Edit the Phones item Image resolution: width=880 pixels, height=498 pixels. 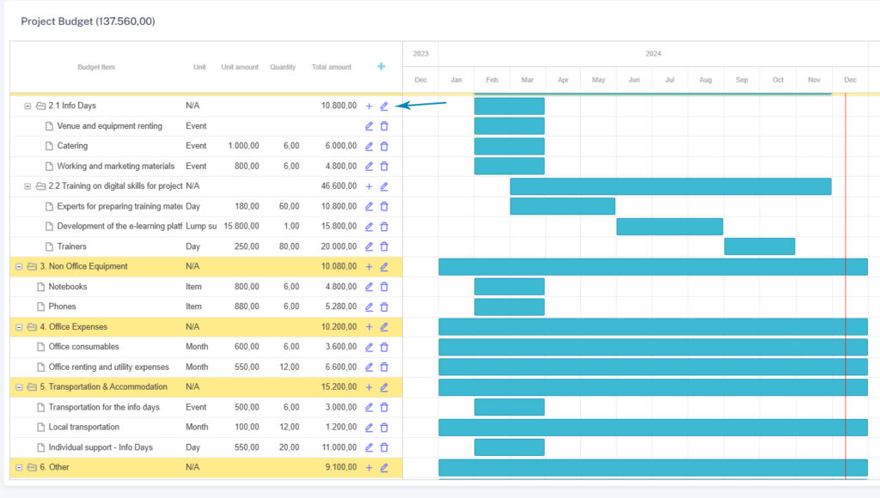pos(369,307)
